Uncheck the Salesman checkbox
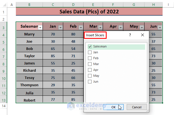The image size is (174, 115). point(90,47)
